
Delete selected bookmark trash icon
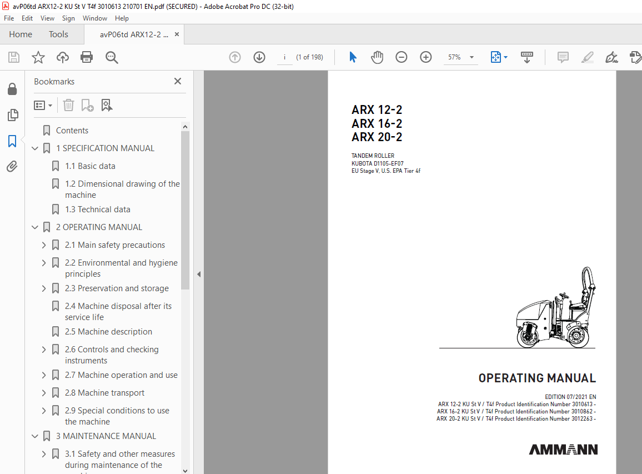click(68, 105)
